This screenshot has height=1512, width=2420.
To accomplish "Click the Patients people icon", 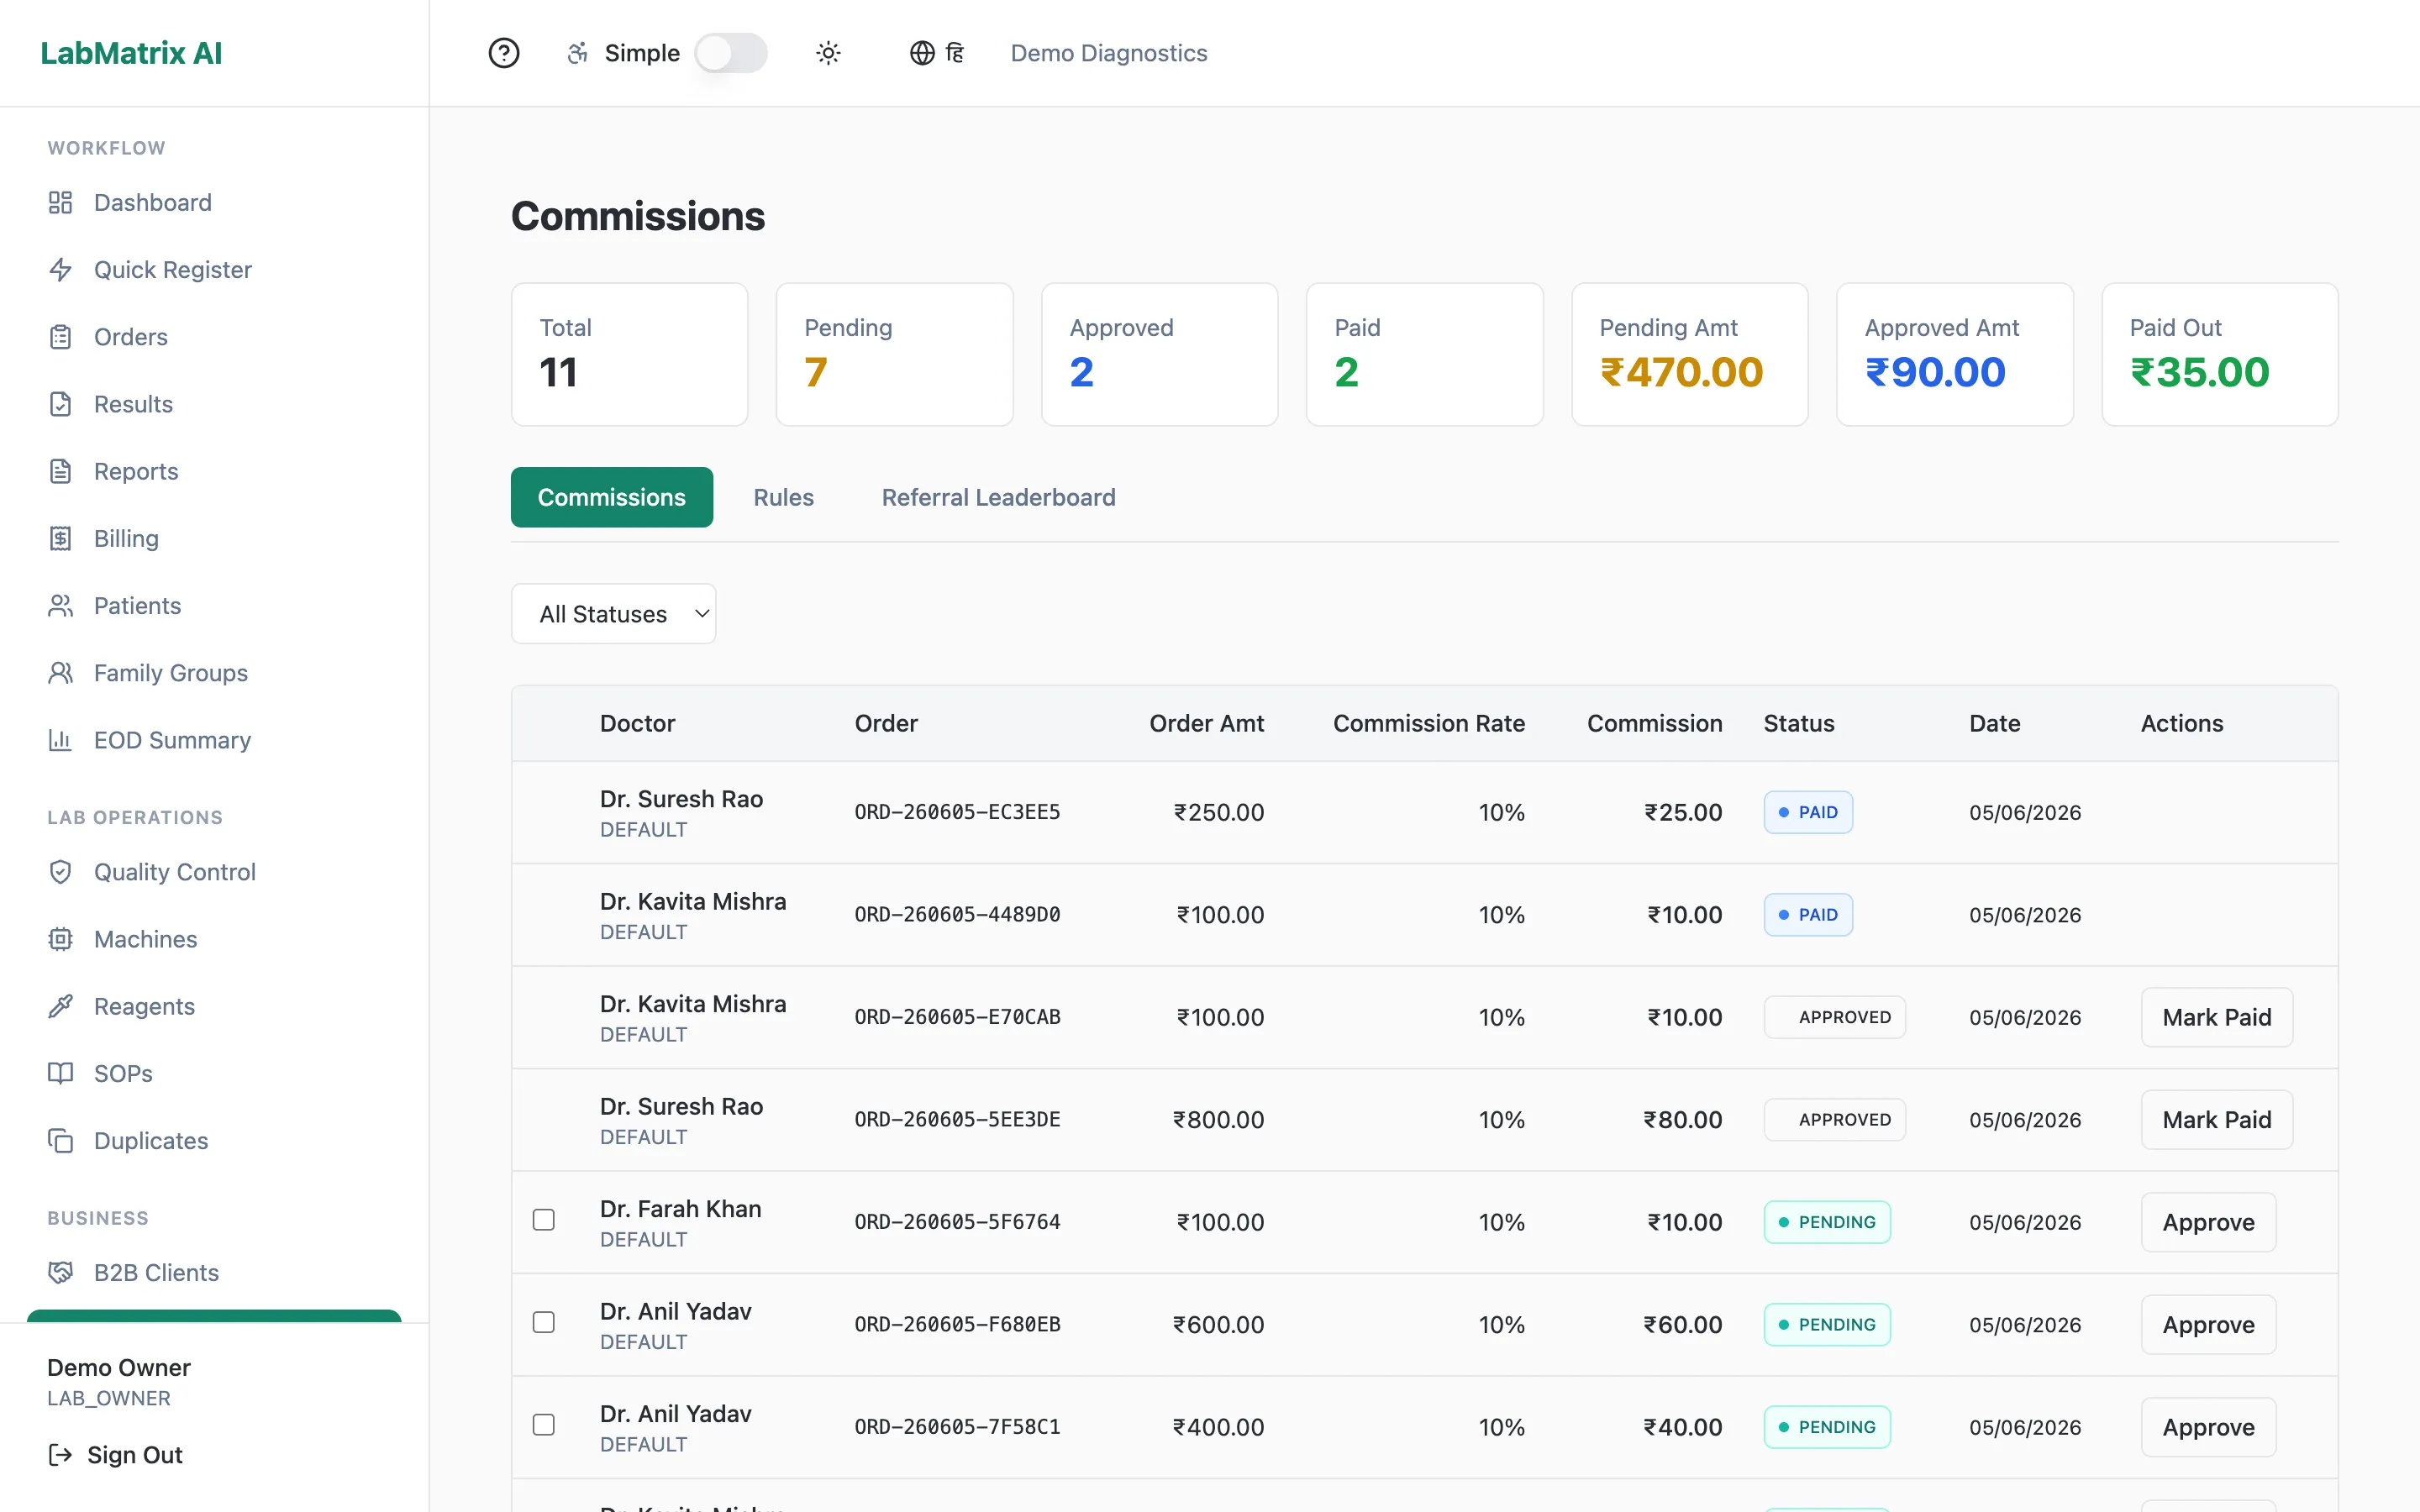I will click(61, 606).
